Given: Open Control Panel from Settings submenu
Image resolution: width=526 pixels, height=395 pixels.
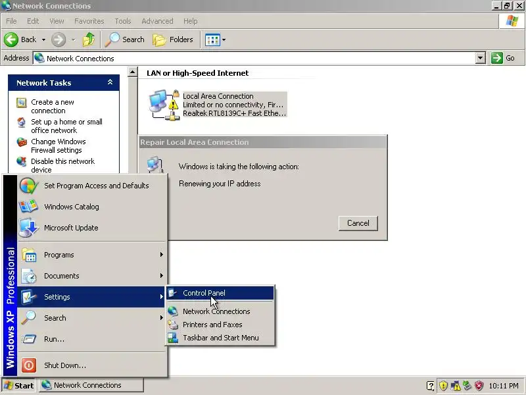Looking at the screenshot, I should tap(220, 293).
